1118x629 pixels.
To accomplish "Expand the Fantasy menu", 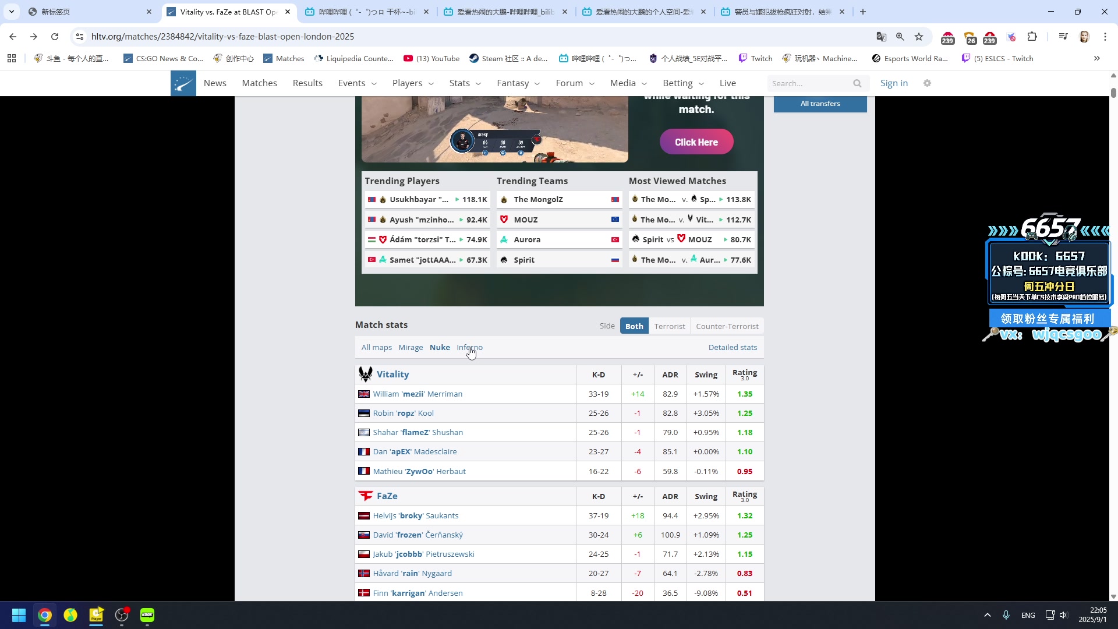I will click(518, 83).
